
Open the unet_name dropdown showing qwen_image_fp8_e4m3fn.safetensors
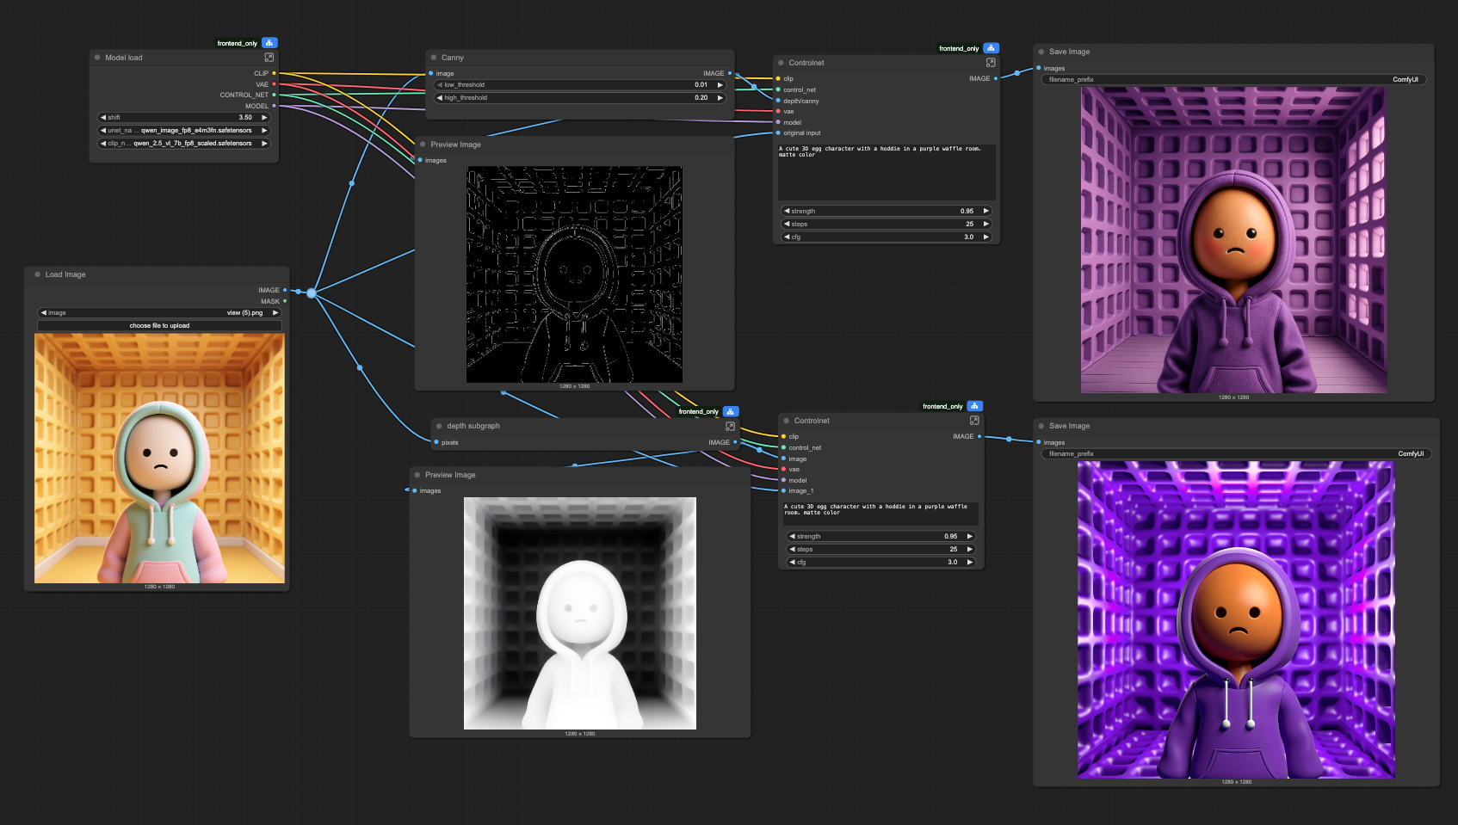[183, 130]
